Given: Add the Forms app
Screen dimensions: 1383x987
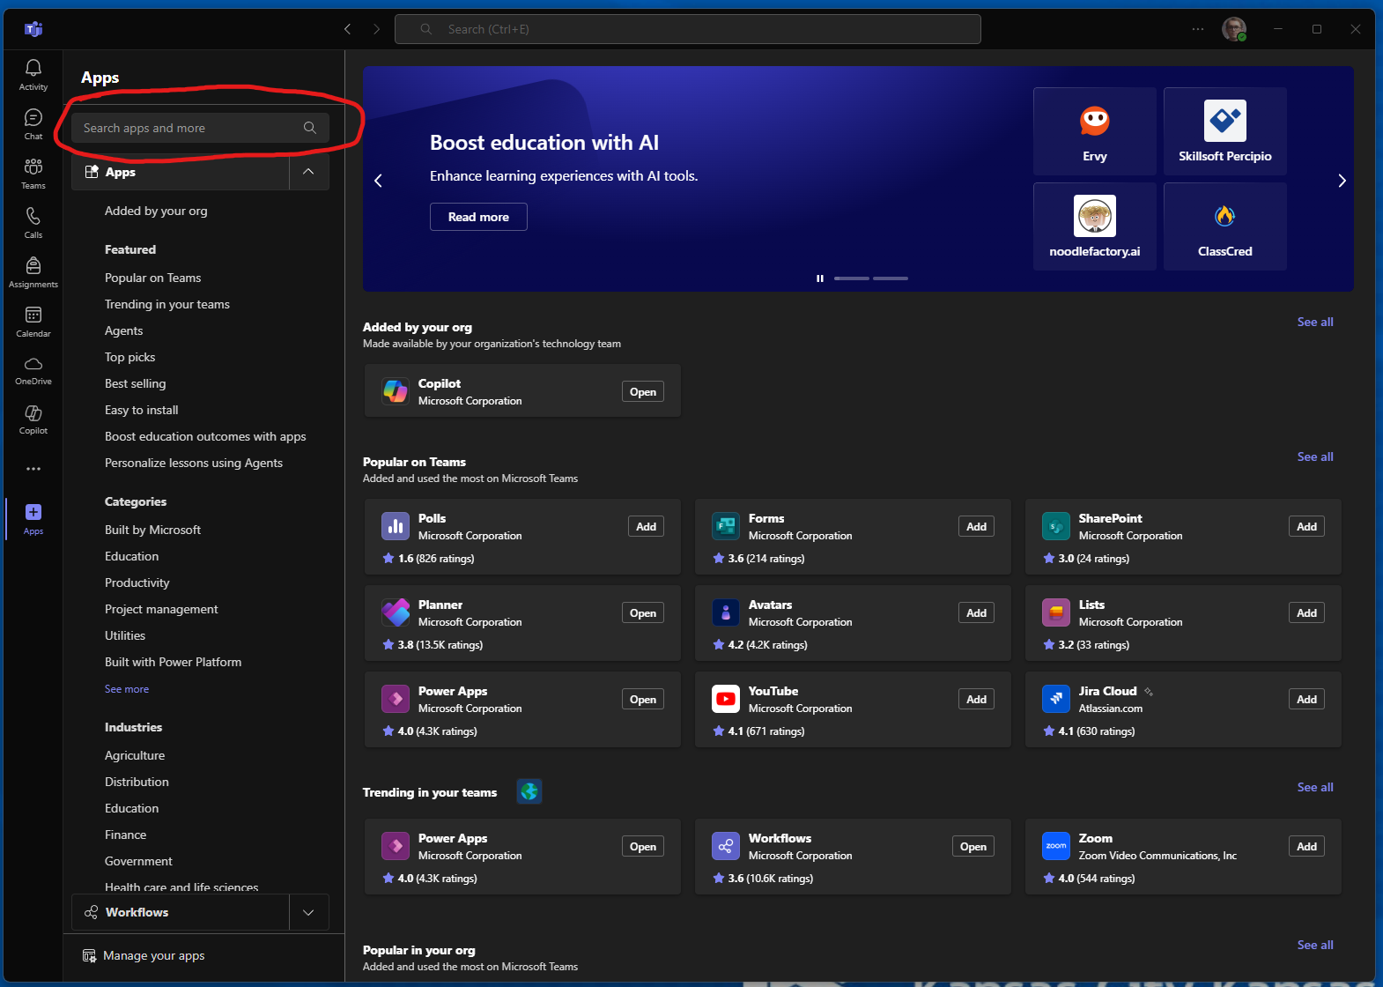Looking at the screenshot, I should coord(977,526).
